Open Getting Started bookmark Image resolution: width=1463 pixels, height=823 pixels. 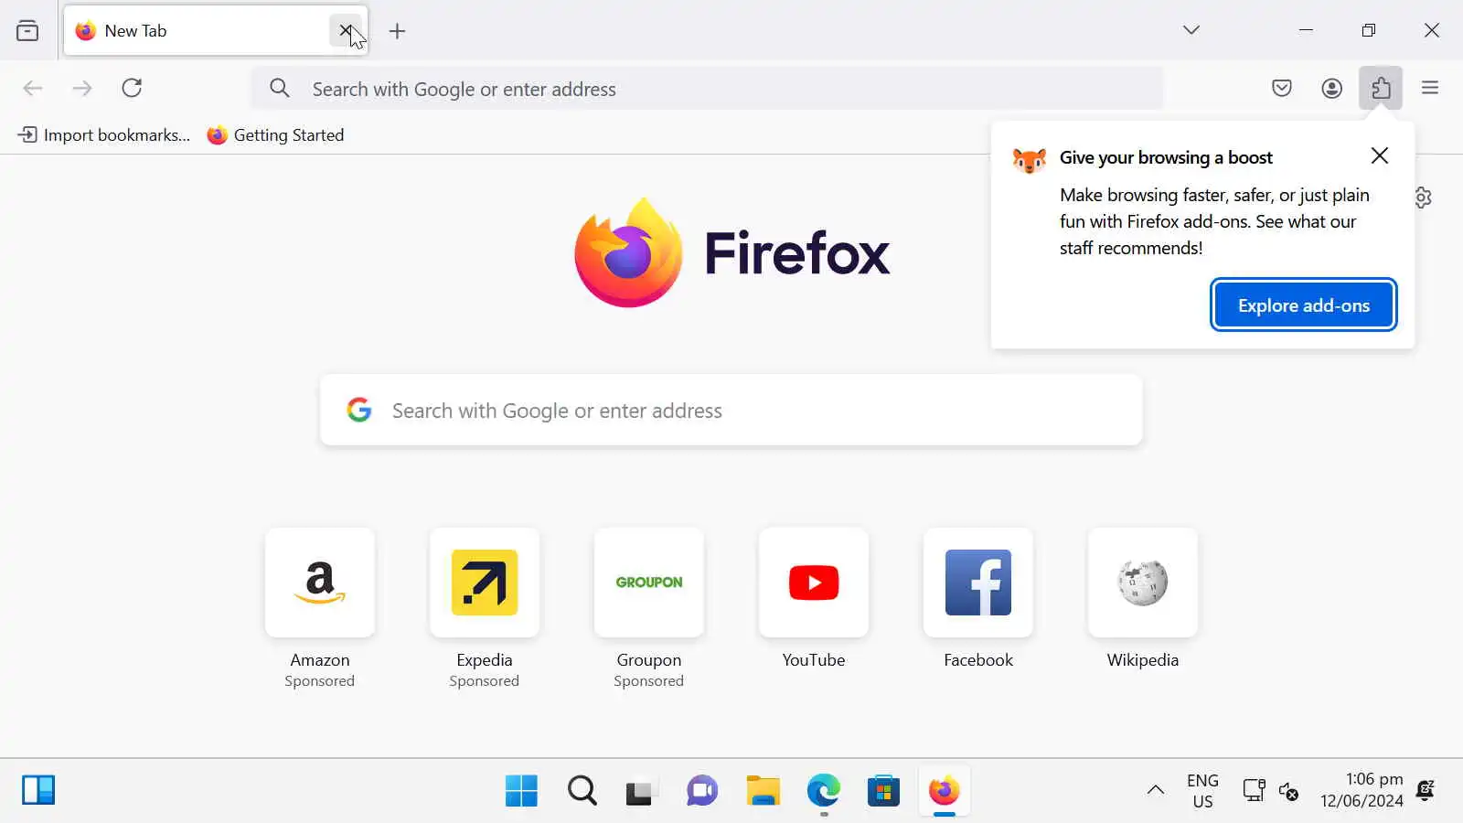click(x=275, y=135)
